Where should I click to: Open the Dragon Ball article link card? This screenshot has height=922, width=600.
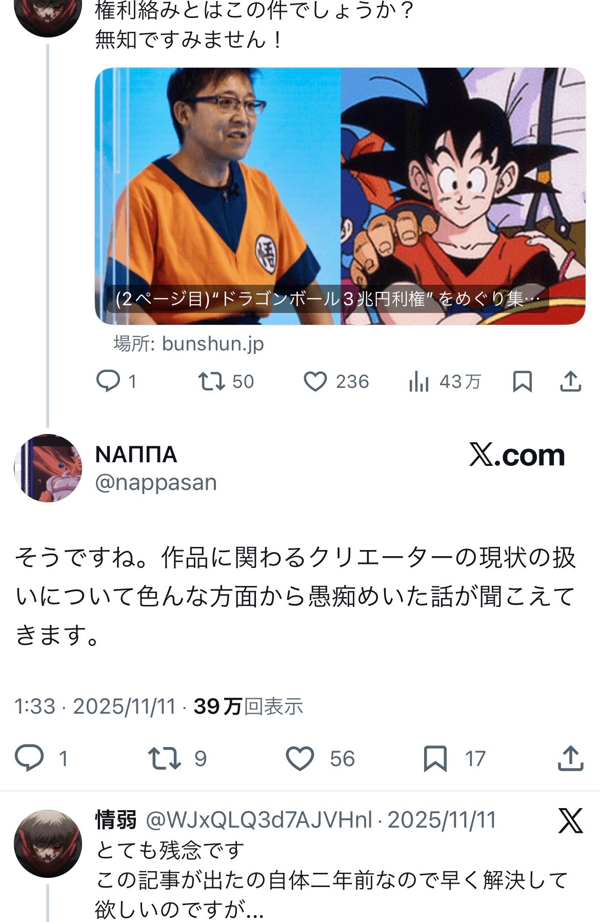pos(340,196)
